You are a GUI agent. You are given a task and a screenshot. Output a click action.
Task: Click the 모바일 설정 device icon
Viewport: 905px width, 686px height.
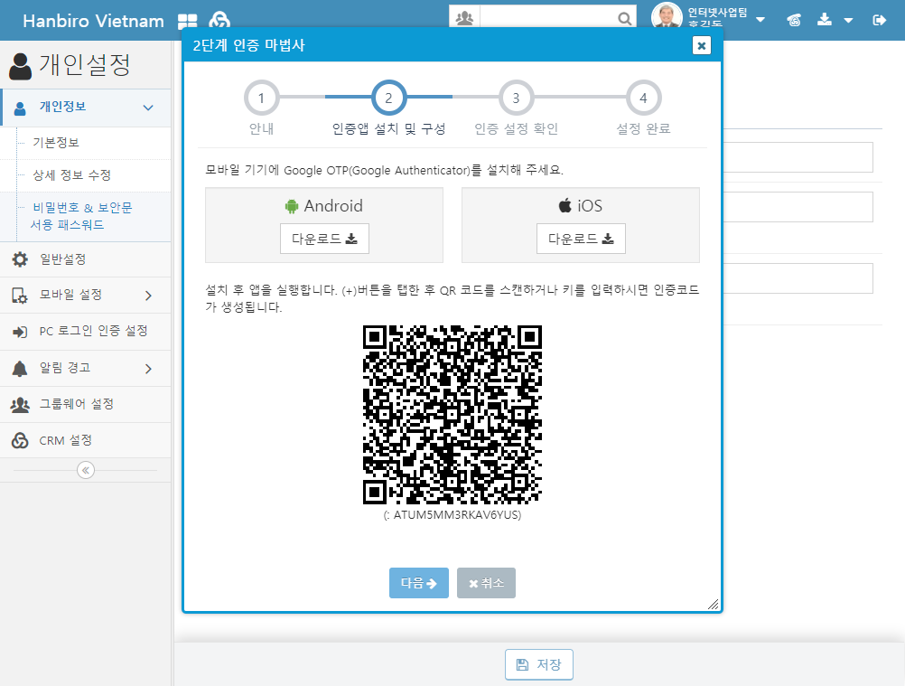click(x=20, y=296)
